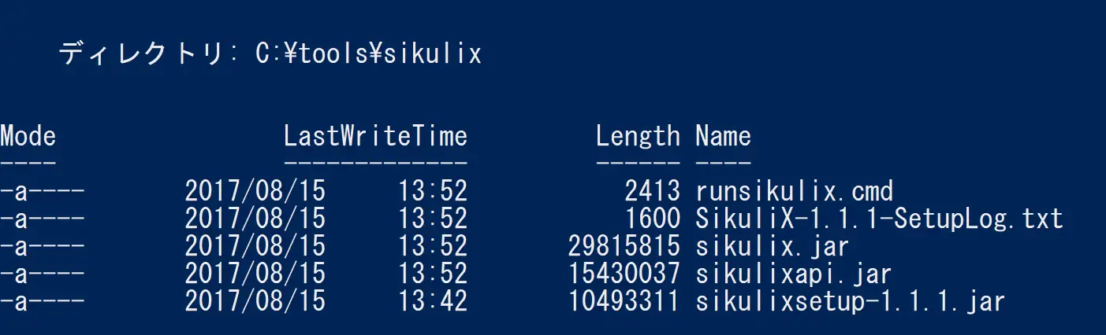Click sikulixsetup-1.1.1.jar file name
Screen dimensions: 1106x335
coord(851,301)
